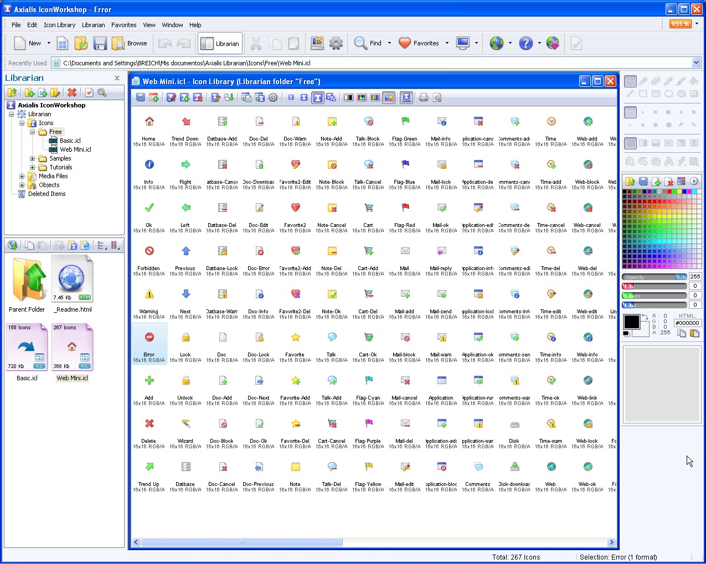Select Deleted Items in the tree

[47, 194]
